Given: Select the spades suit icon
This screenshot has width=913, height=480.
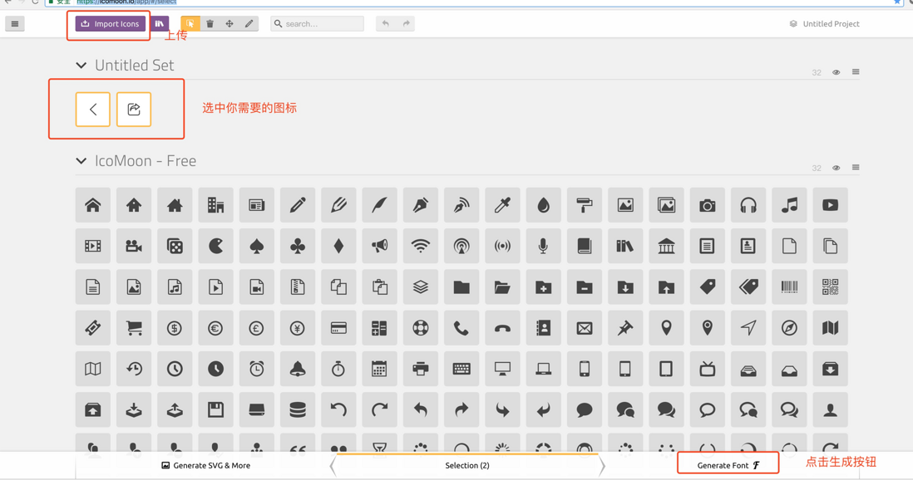Looking at the screenshot, I should tap(257, 246).
